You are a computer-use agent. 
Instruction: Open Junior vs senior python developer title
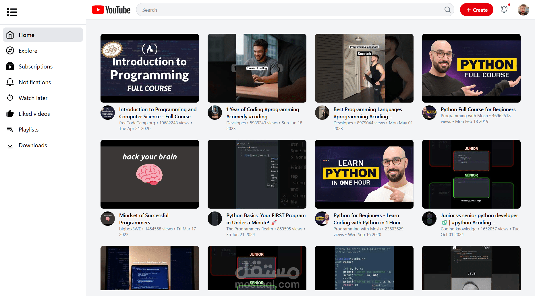pos(479,219)
